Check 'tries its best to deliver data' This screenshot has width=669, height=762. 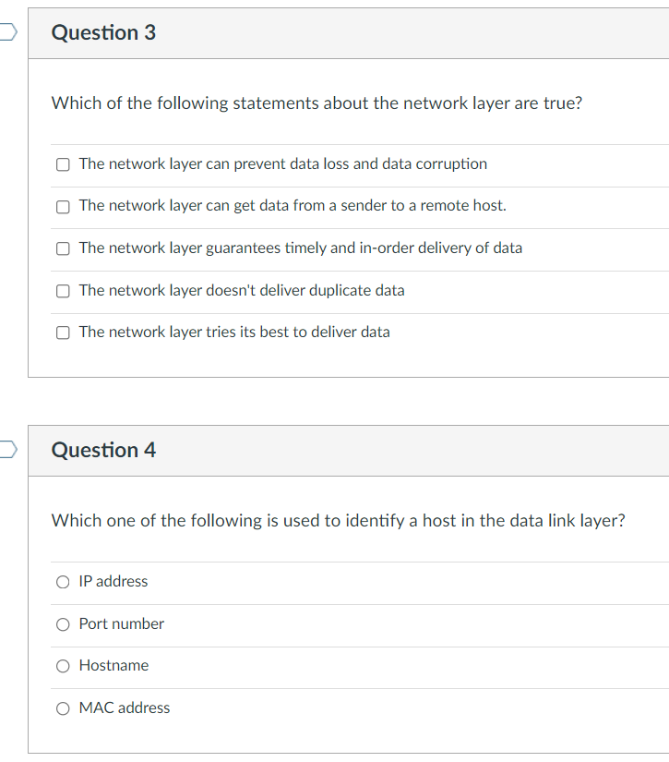click(63, 333)
